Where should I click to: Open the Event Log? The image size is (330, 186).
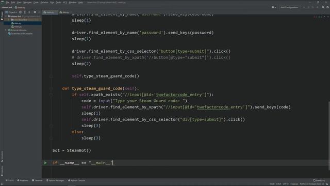319,180
